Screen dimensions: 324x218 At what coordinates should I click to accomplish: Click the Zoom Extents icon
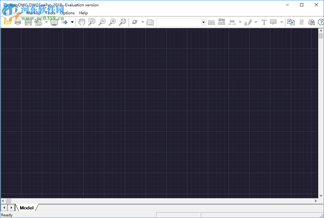click(123, 22)
